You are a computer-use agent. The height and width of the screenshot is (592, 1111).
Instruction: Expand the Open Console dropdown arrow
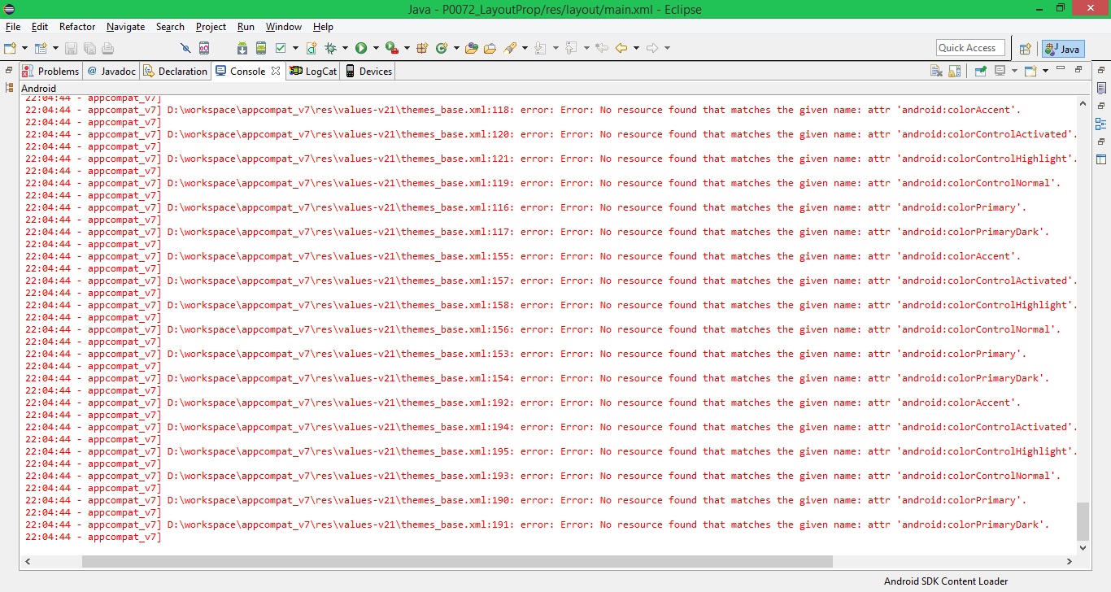pyautogui.click(x=1044, y=71)
